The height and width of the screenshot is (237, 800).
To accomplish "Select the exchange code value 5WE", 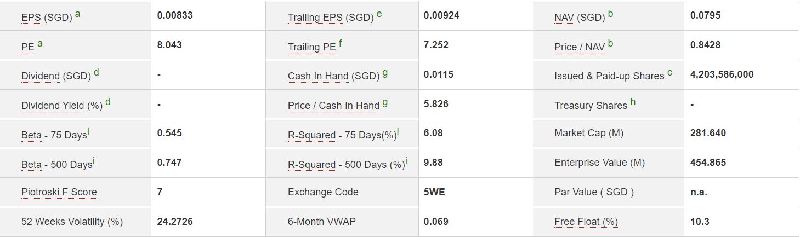I will point(433,192).
